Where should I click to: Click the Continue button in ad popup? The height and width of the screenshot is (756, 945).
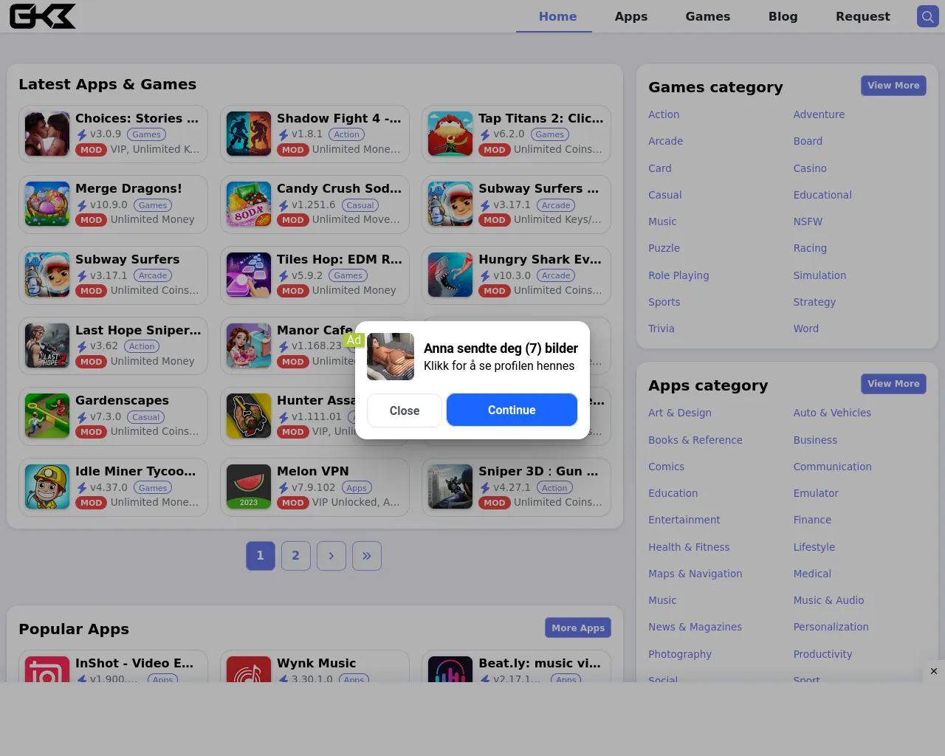coord(512,410)
